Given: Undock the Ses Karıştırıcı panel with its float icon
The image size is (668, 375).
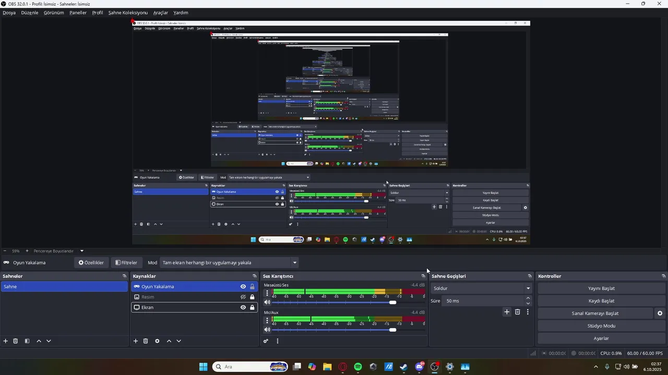Looking at the screenshot, I should (x=423, y=276).
